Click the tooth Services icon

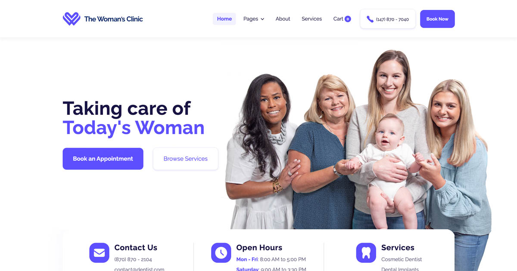(366, 253)
